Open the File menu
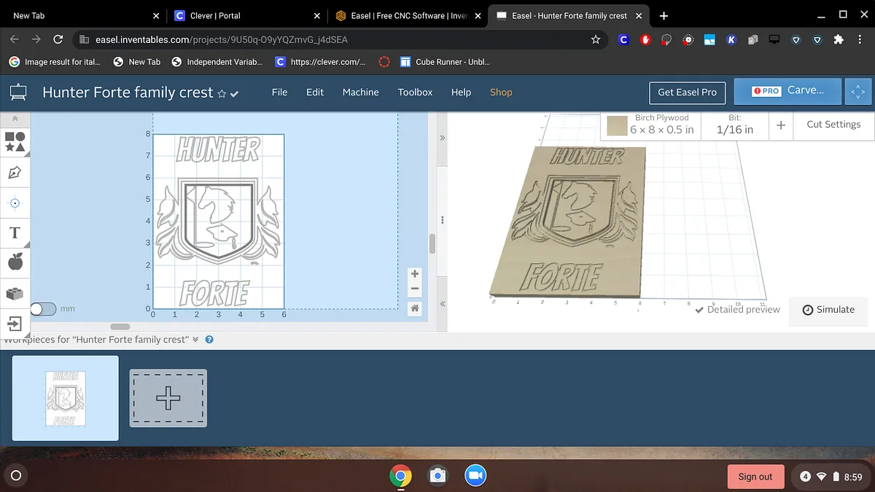 pos(279,92)
